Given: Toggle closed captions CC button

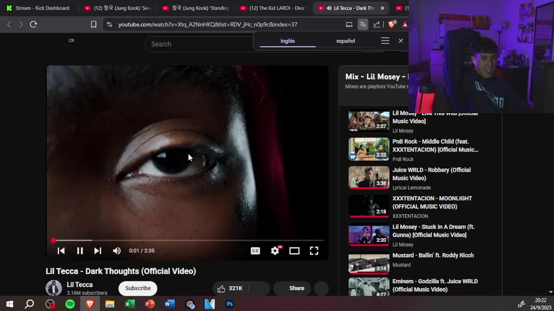Looking at the screenshot, I should coord(255,251).
